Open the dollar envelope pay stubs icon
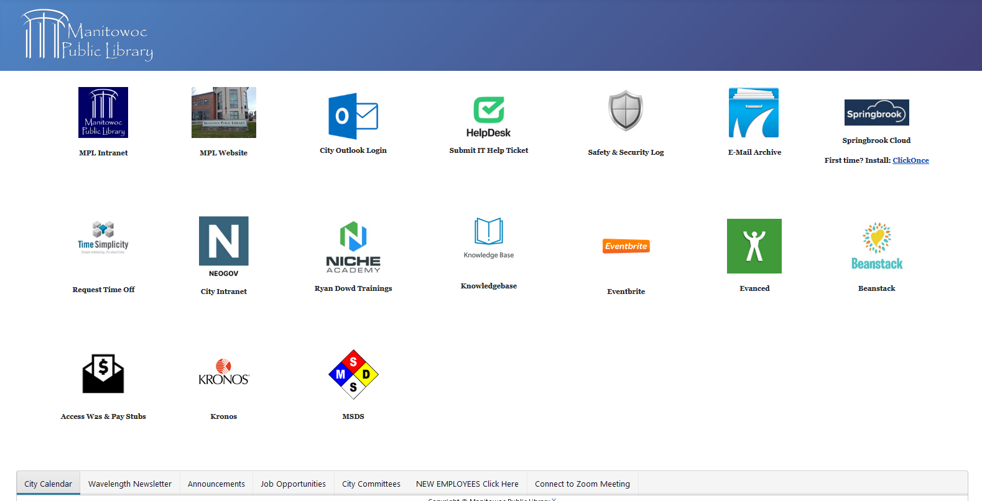Viewport: 982px width, 501px height. click(x=103, y=374)
